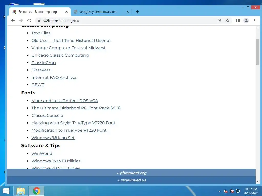Reload the current page

coord(29,21)
